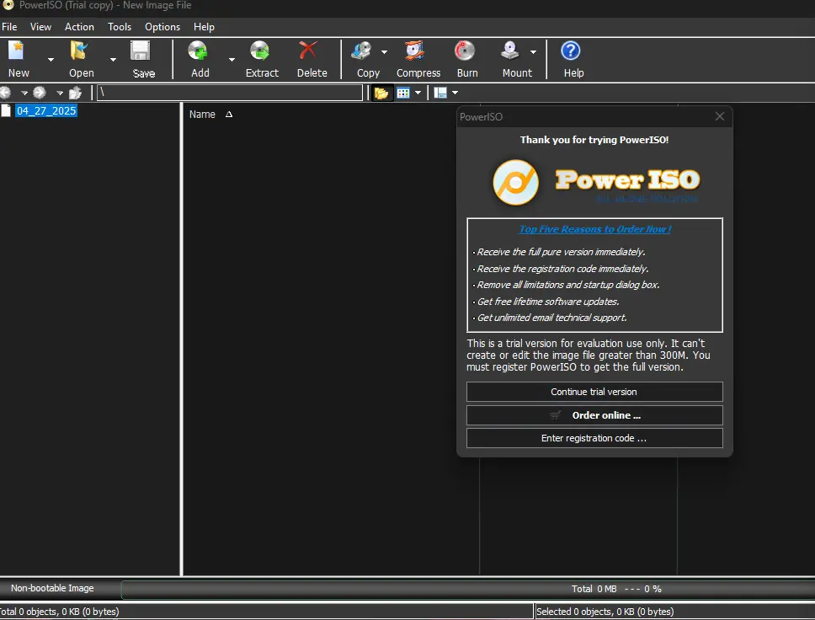
Task: Open the dropdown arrow next to New
Action: pos(51,60)
